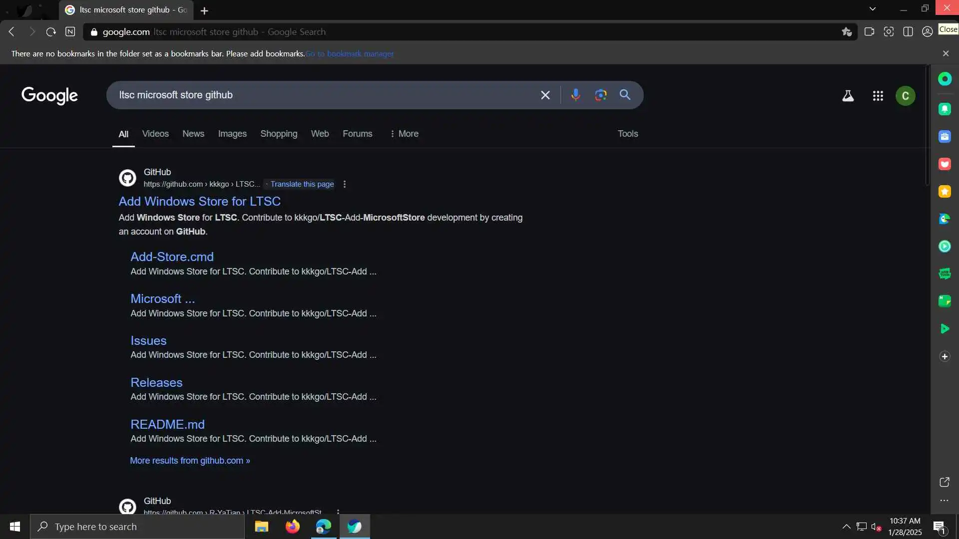
Task: Click the voice search microphone icon
Action: (575, 95)
